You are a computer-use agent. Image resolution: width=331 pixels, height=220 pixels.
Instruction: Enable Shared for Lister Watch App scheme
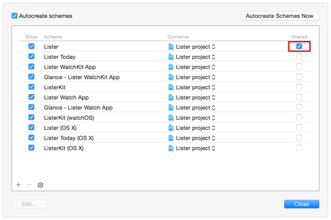point(299,97)
